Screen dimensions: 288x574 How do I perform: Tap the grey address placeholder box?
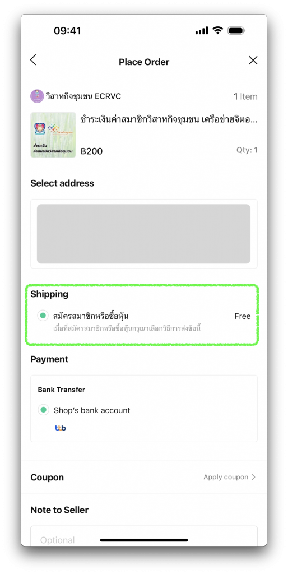coord(144,234)
